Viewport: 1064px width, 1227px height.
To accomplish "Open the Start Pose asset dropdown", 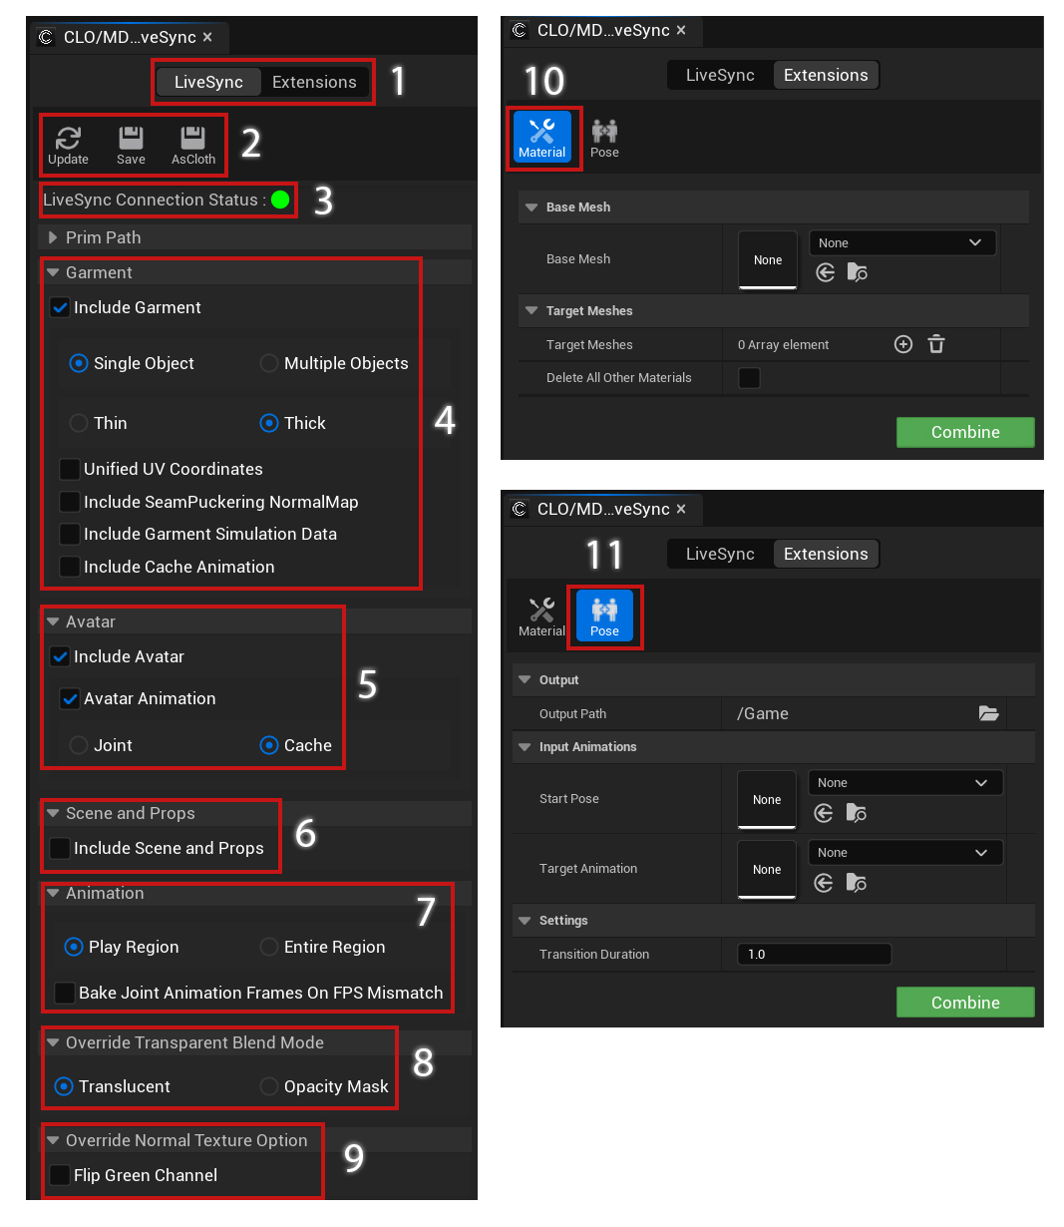I will (905, 783).
